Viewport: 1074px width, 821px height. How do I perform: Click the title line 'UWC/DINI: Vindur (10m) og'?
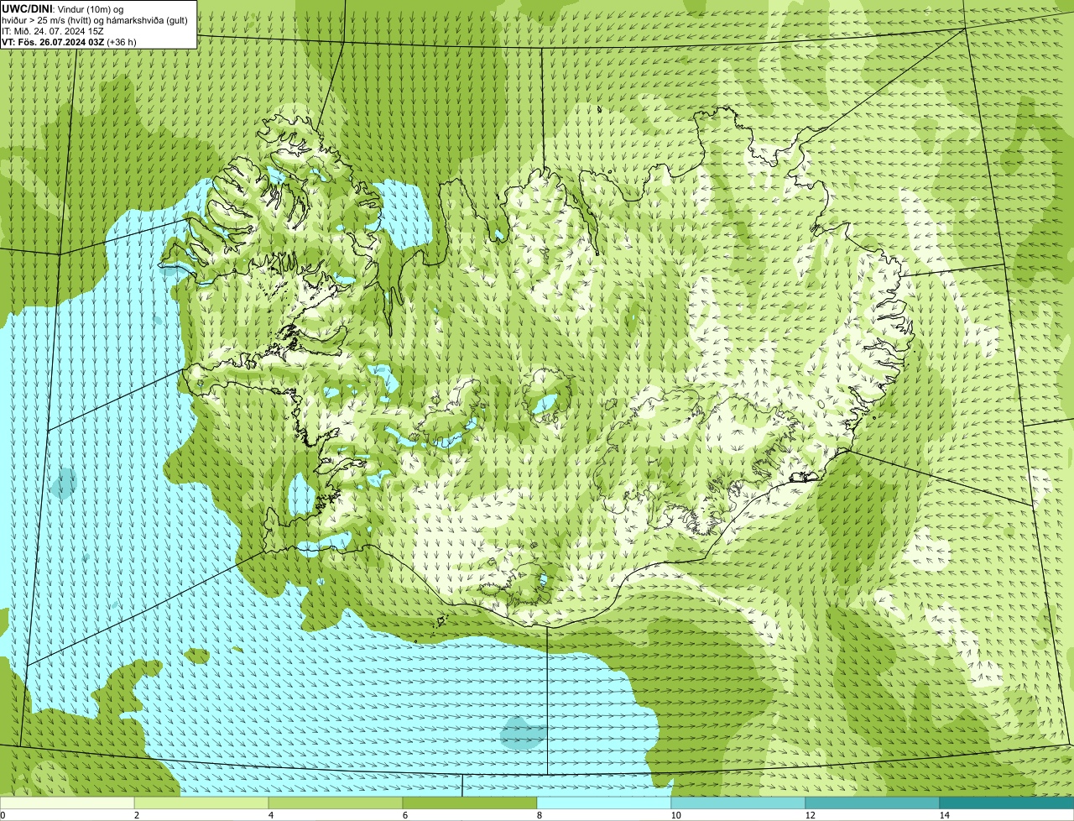[x=63, y=8]
